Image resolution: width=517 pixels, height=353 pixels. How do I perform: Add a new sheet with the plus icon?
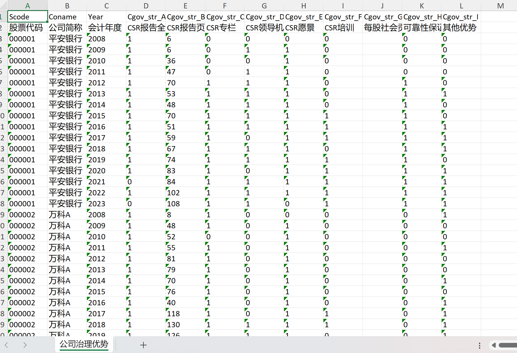(x=143, y=345)
